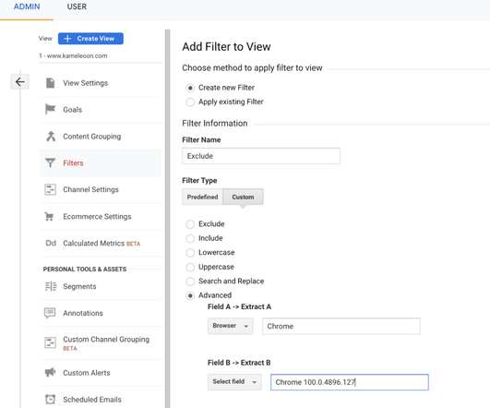Screen dimensions: 490x408
Task: Open Content Grouping icon
Action: point(51,137)
